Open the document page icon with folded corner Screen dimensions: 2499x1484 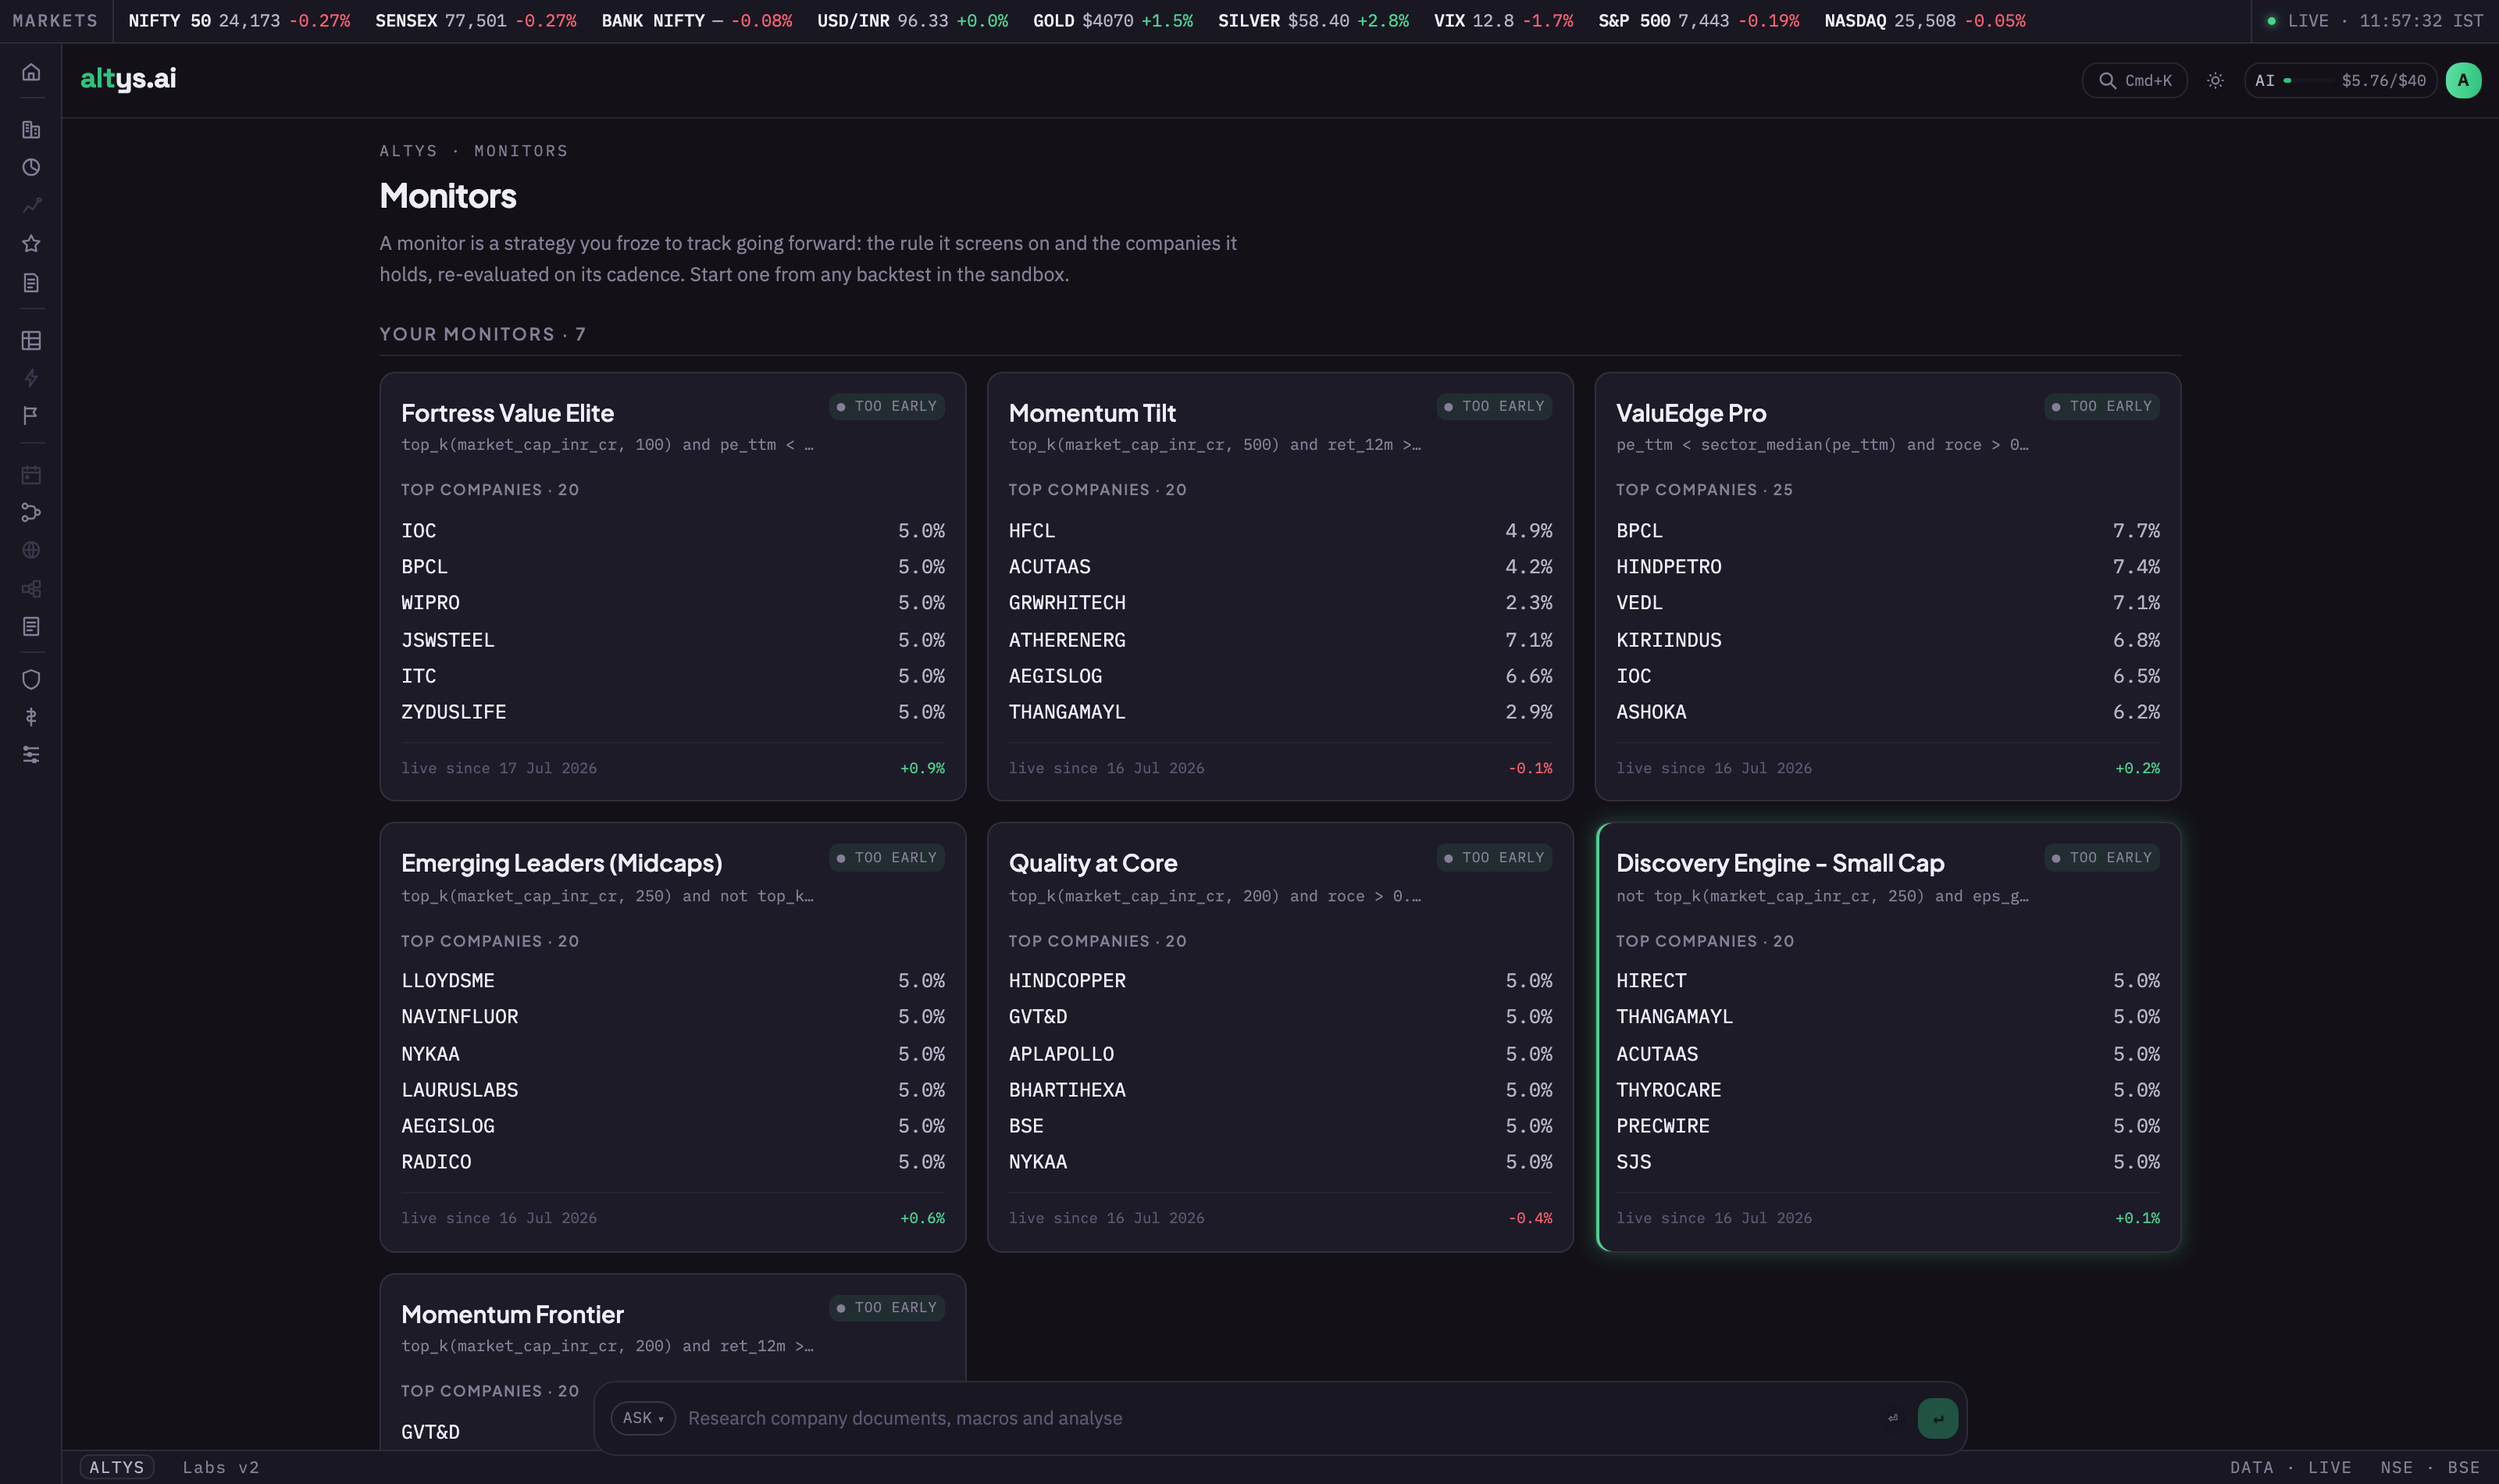point(31,283)
